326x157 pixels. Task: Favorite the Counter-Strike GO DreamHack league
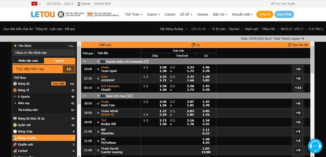(98, 61)
